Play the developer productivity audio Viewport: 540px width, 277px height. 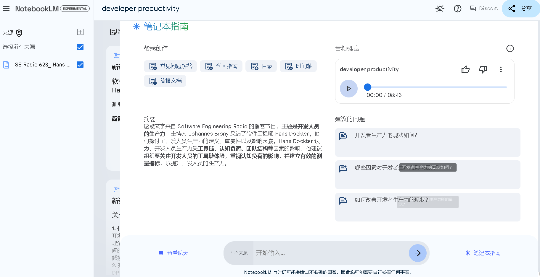point(349,89)
